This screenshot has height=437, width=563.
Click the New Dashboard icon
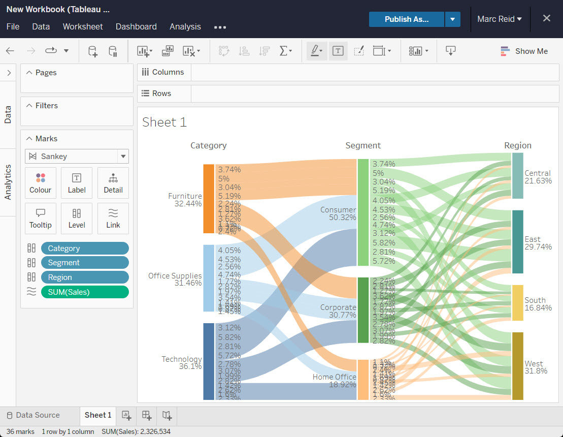click(x=147, y=415)
